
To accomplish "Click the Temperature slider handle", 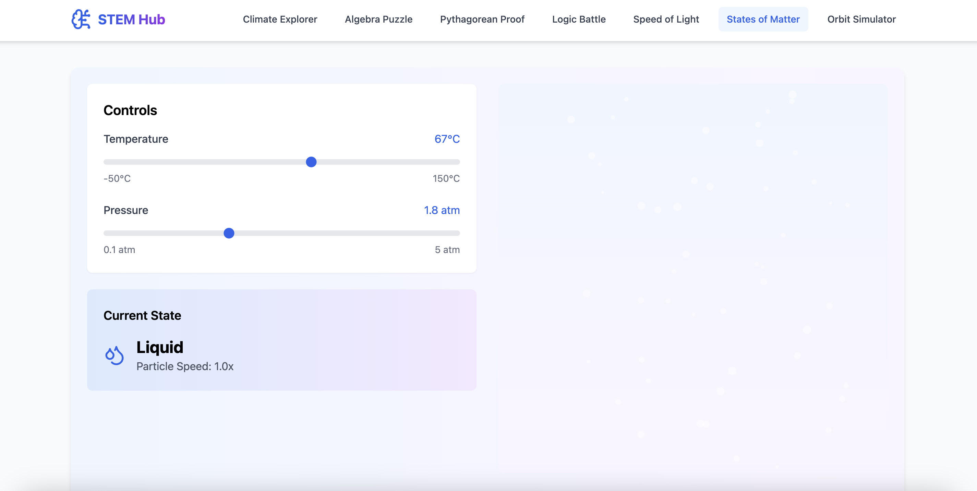I will 311,162.
